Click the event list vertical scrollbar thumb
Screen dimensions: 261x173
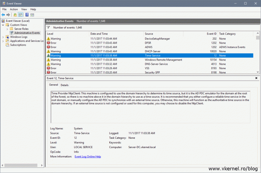(258, 38)
